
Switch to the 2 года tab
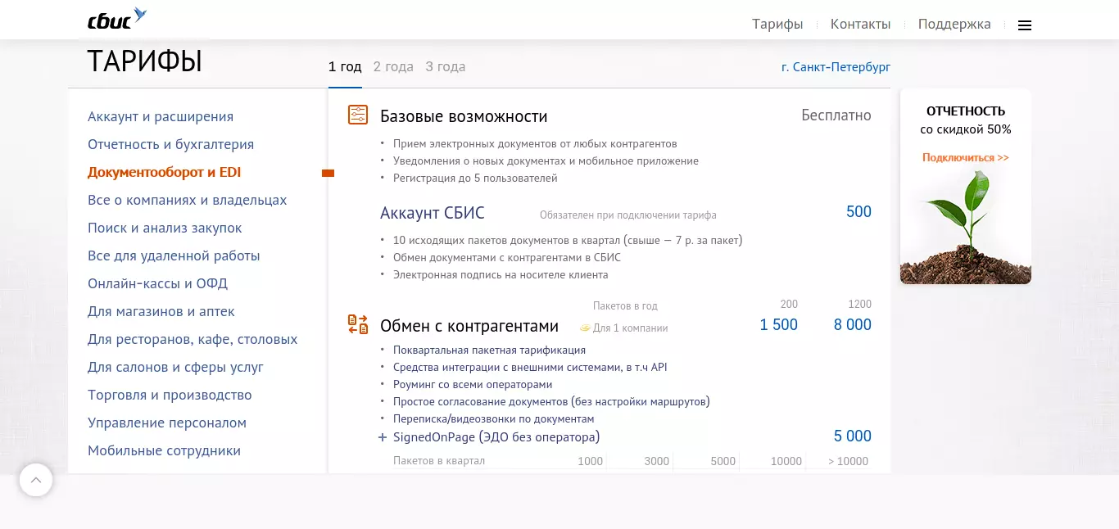pos(393,66)
